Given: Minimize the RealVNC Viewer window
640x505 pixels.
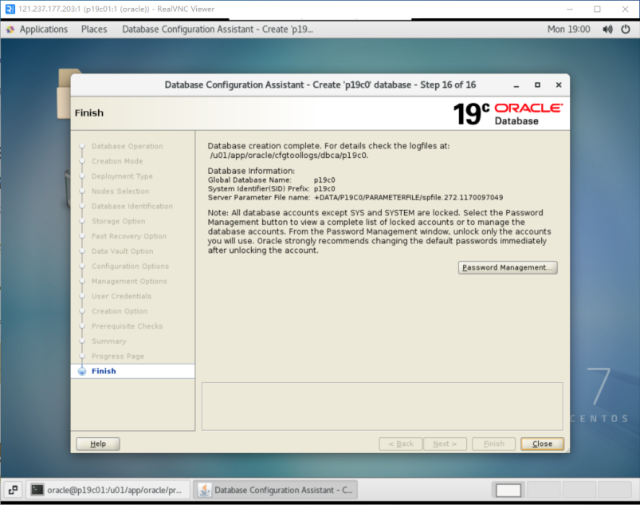Looking at the screenshot, I should coord(570,9).
